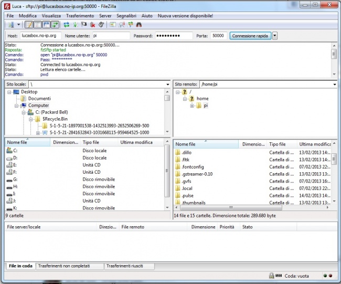Open the Sito locale path dropdown
The image size is (341, 284).
coord(168,85)
